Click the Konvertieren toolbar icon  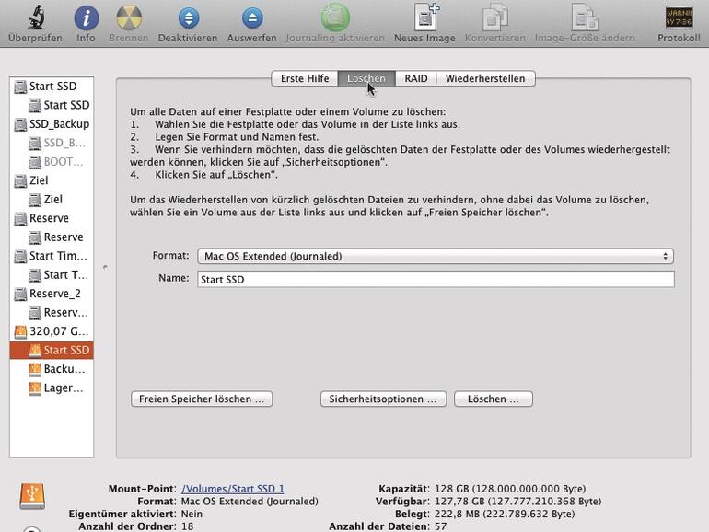tap(495, 17)
